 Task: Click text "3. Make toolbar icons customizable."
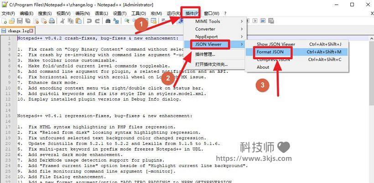click(x=67, y=61)
